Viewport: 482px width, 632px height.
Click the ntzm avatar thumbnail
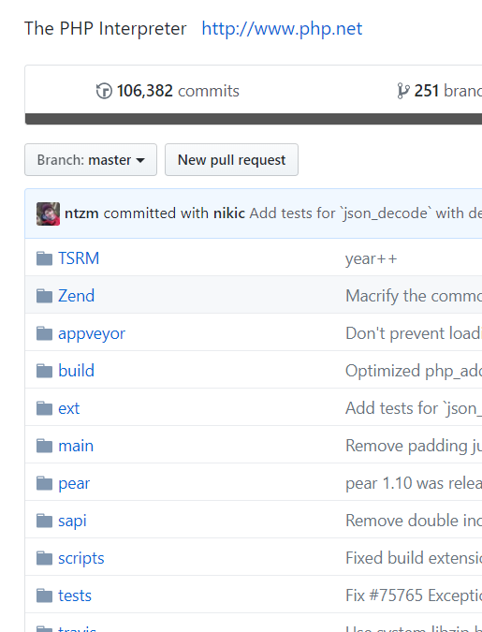(x=48, y=213)
